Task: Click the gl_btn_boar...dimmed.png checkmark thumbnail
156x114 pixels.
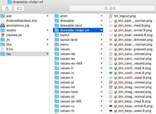Action: pos(111,40)
